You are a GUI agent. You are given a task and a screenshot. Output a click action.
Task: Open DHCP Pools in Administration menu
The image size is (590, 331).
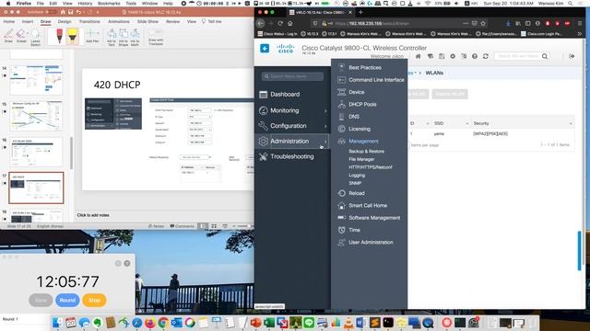(362, 104)
